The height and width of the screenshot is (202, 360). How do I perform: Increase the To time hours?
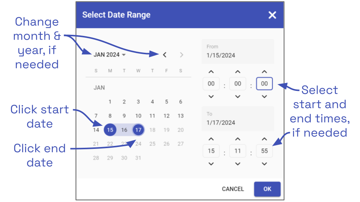(211, 139)
